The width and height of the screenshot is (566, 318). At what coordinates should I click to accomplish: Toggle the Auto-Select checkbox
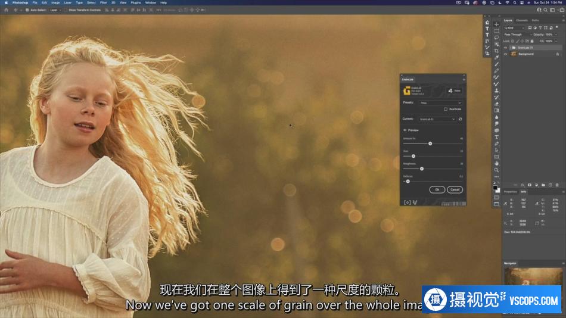coord(27,10)
